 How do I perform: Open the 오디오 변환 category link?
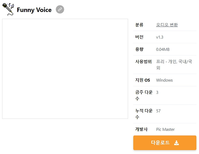pos(167,25)
